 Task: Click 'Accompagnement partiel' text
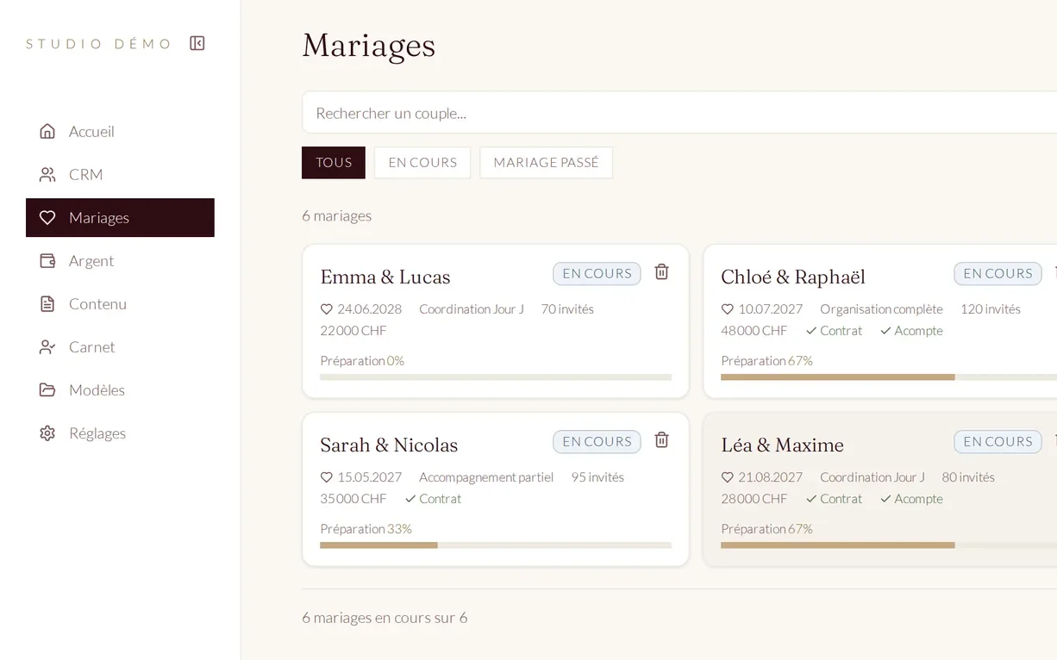(x=486, y=476)
